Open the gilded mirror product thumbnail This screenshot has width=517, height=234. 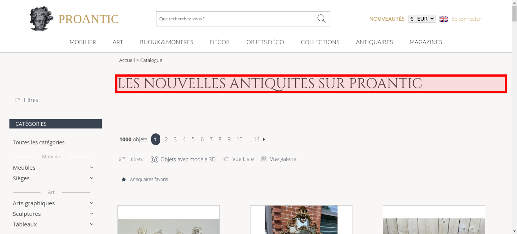(x=301, y=220)
